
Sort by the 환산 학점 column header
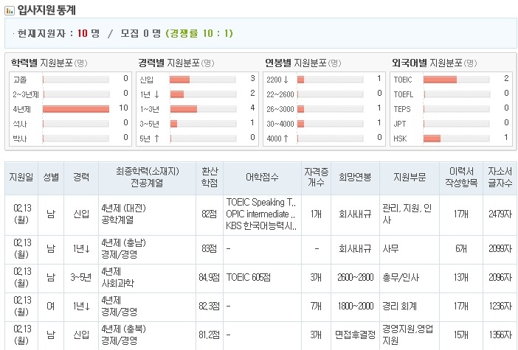pos(210,177)
